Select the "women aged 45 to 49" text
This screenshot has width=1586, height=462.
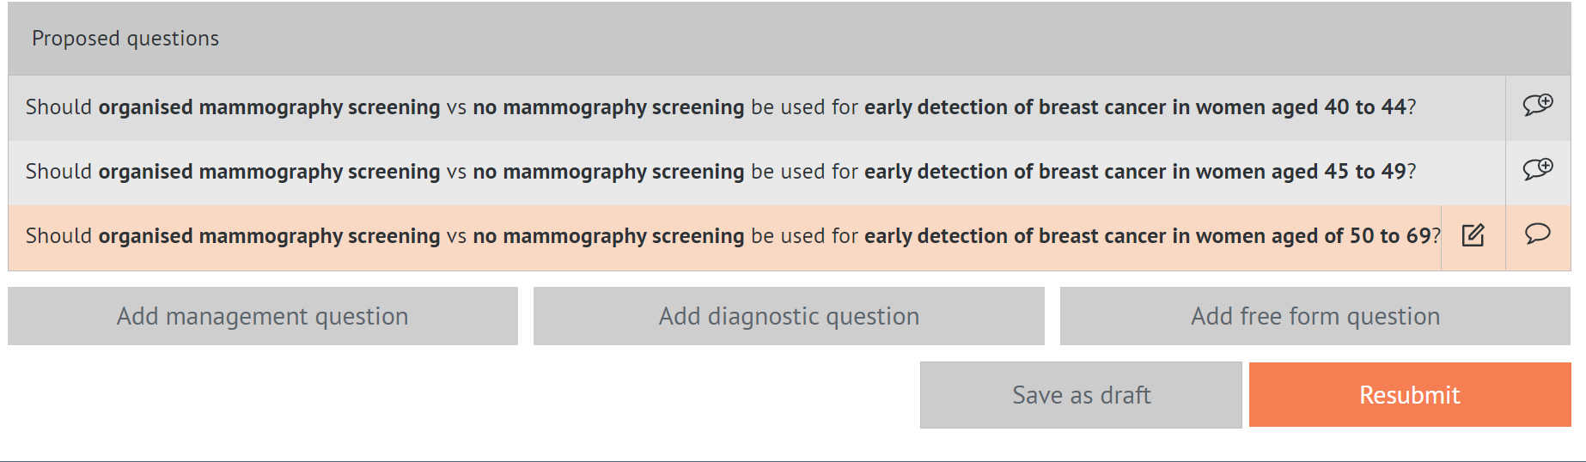[1301, 172]
